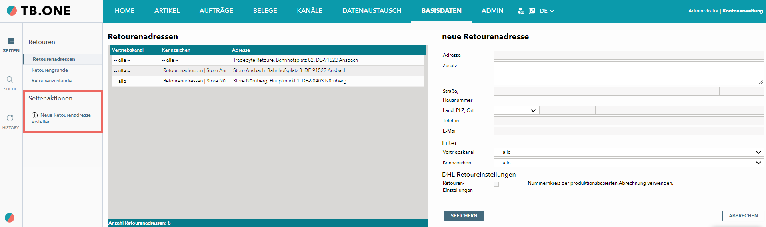This screenshot has height=227, width=766.
Task: Open the Land country dropdown
Action: click(516, 110)
